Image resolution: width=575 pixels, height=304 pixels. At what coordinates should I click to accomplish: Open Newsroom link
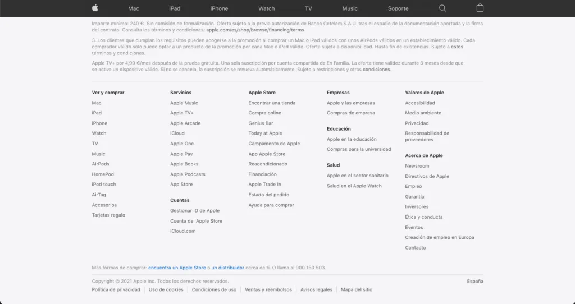417,166
